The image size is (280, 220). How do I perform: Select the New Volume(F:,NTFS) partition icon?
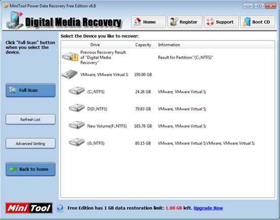[77, 125]
